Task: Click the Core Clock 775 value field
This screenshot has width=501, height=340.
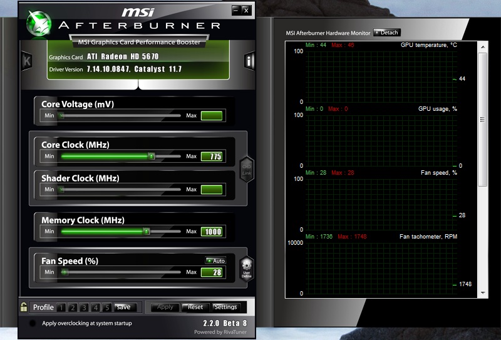Action: [x=212, y=157]
